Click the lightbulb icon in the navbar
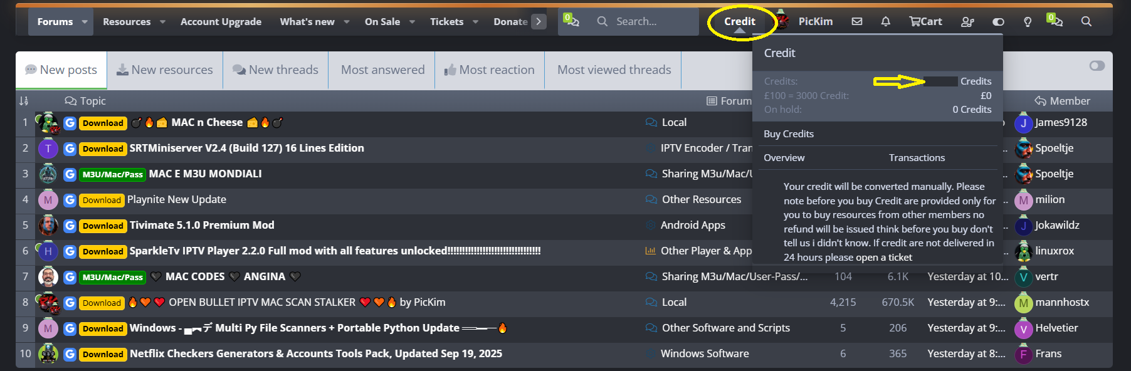1131x371 pixels. tap(1027, 21)
